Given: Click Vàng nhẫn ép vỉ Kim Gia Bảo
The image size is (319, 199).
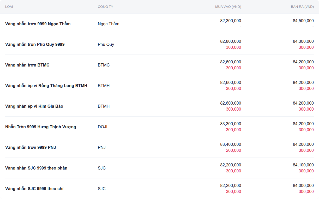Looking at the screenshot, I should tap(34, 106).
